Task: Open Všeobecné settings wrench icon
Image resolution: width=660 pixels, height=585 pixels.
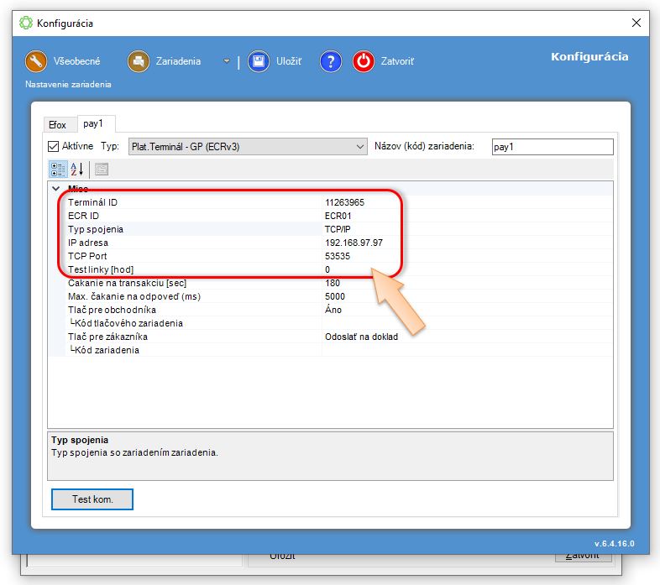Action: [36, 61]
